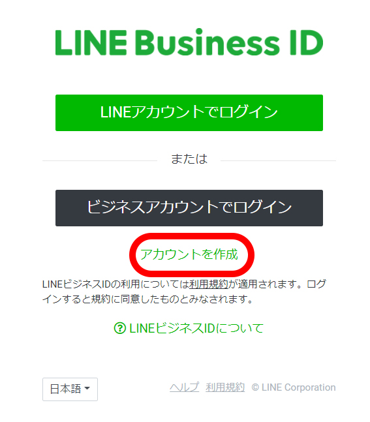Click the ID letters in the logo
The width and height of the screenshot is (370, 422).
307,42
